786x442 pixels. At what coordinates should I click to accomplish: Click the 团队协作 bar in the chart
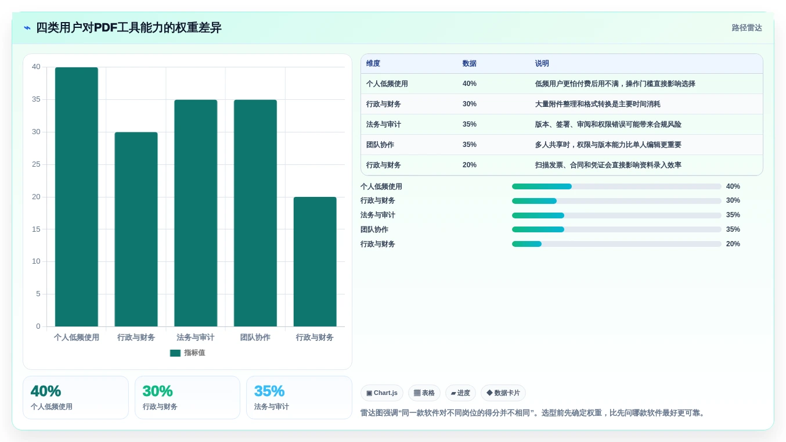(x=255, y=213)
